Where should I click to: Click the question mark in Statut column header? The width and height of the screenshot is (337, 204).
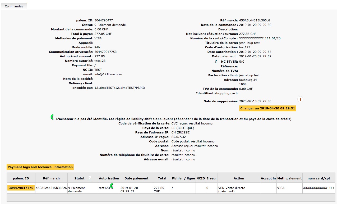click(x=90, y=178)
